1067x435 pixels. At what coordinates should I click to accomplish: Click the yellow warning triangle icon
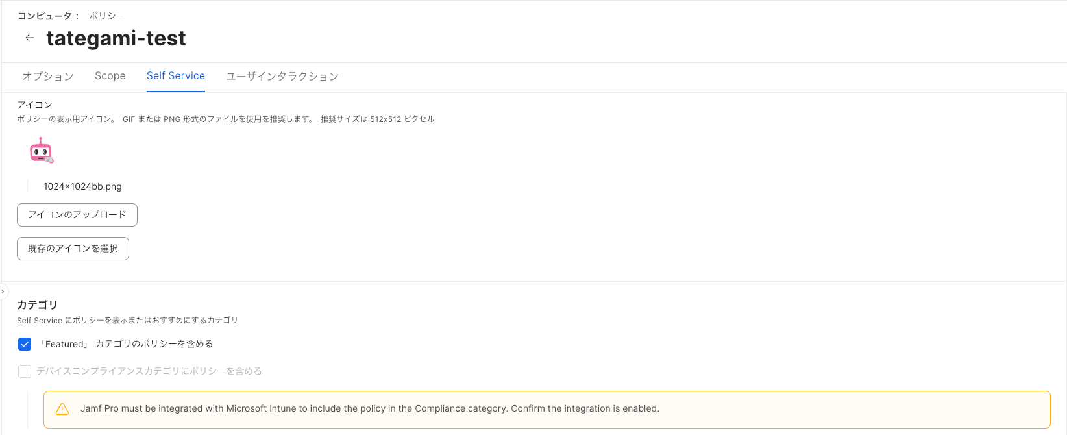pos(62,409)
